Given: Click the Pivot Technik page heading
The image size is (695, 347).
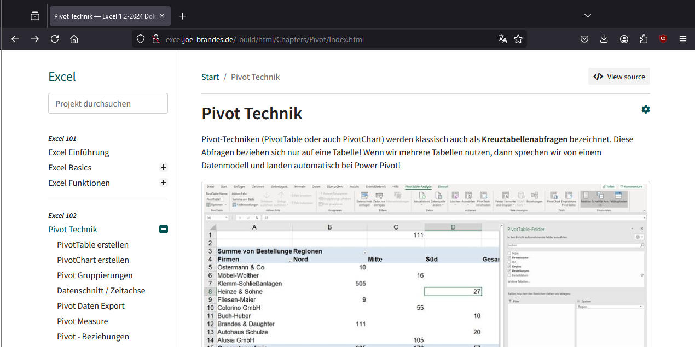Looking at the screenshot, I should pyautogui.click(x=252, y=113).
